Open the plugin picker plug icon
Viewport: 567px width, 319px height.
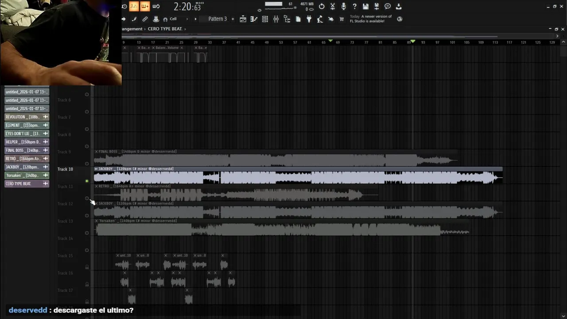point(309,19)
